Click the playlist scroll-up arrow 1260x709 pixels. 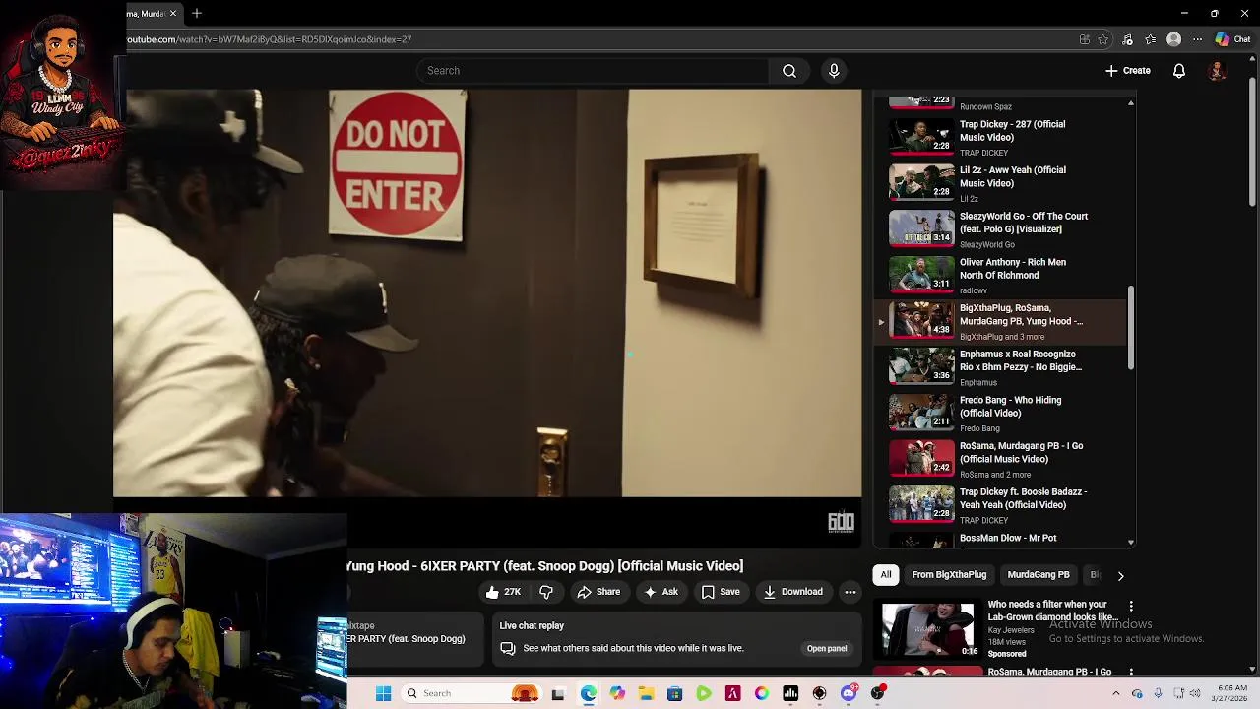point(1131,103)
